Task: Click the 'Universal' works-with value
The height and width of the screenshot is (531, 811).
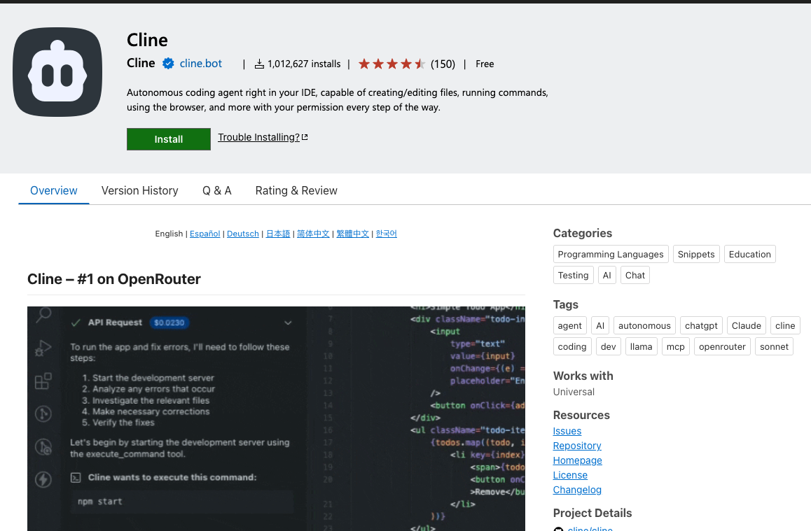Action: pyautogui.click(x=574, y=392)
